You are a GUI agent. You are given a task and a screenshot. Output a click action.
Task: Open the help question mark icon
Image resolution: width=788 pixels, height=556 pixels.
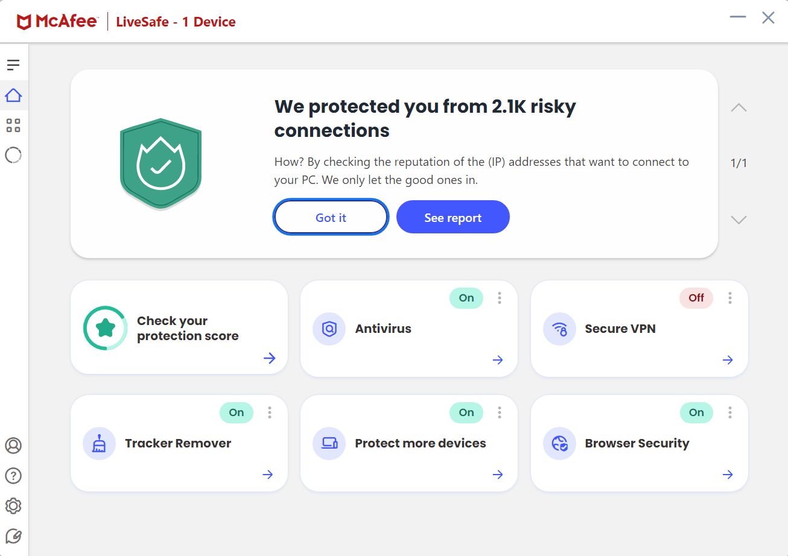coord(13,476)
